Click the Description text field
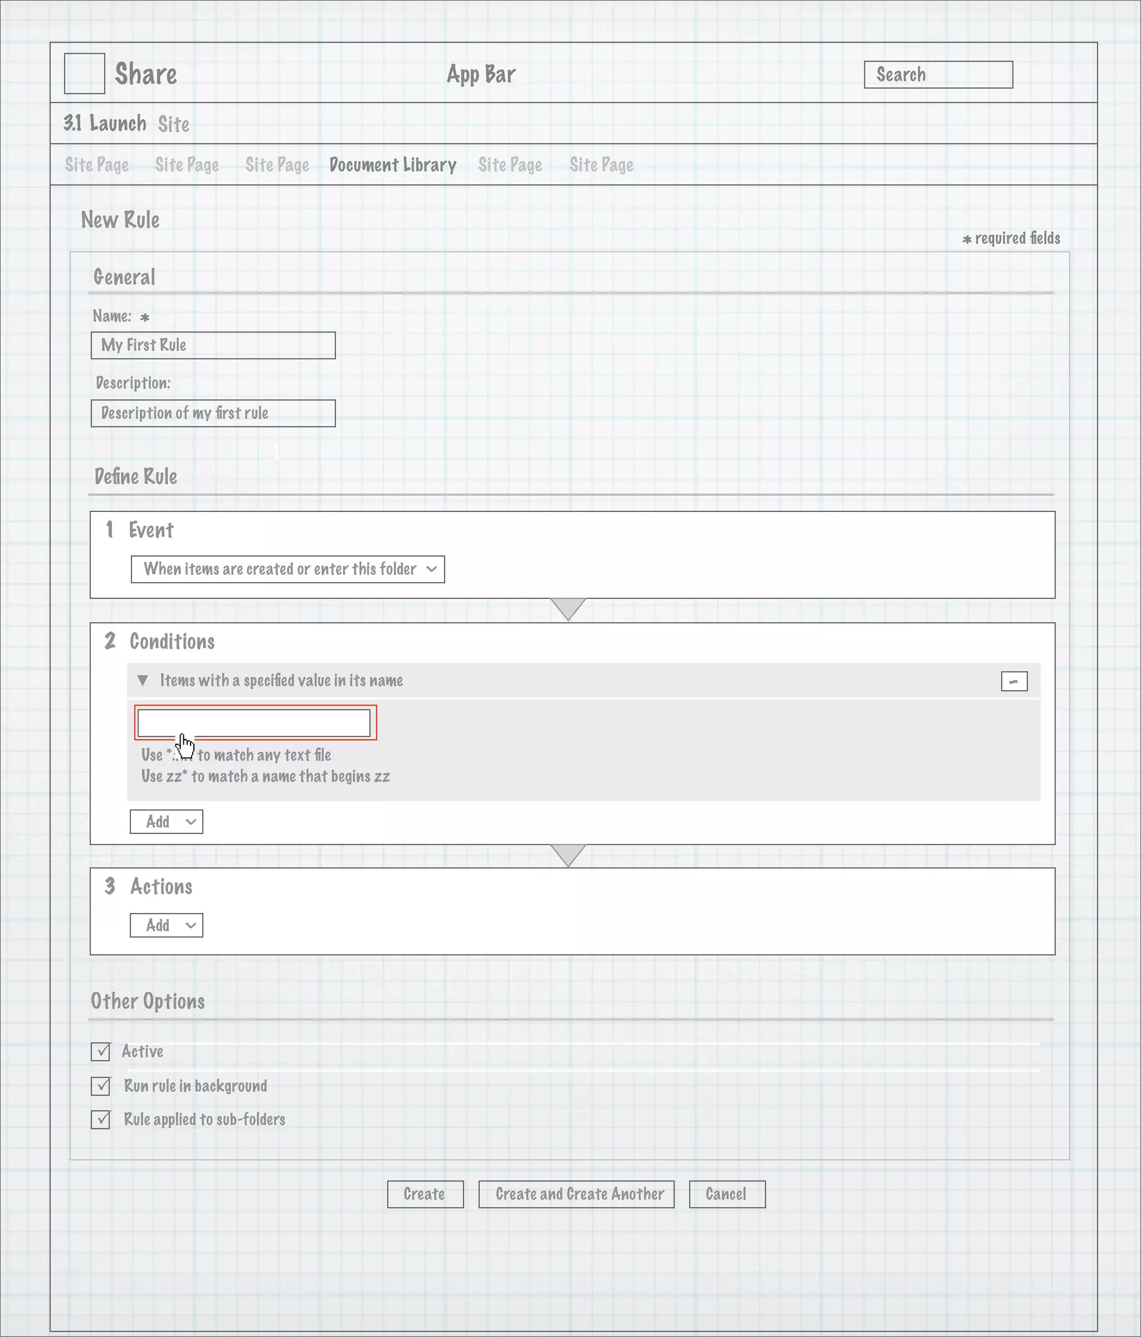Image resolution: width=1141 pixels, height=1337 pixels. 213,413
